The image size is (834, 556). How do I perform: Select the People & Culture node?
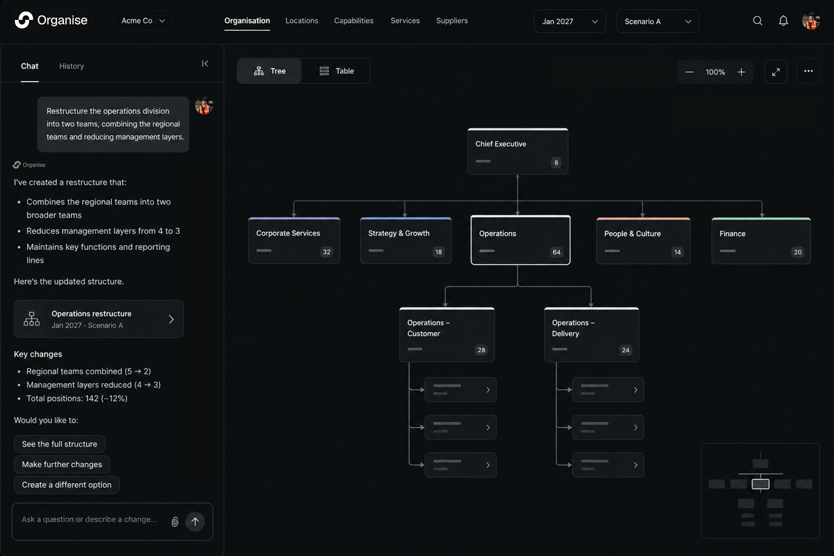tap(643, 241)
